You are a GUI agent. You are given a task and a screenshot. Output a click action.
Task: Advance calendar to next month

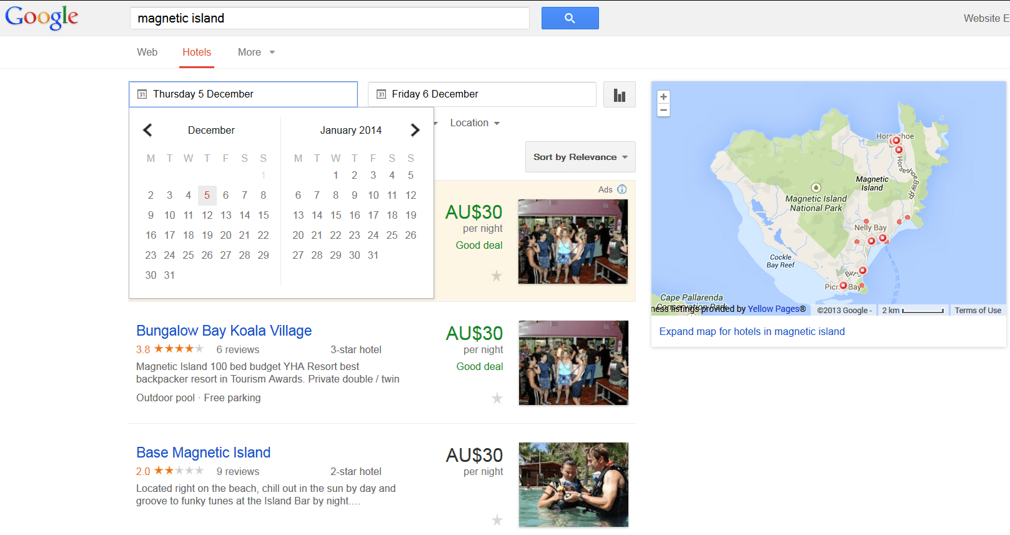[415, 130]
